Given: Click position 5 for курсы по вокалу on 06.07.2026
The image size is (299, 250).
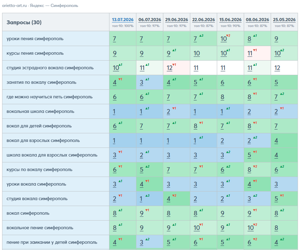Looking at the screenshot, I should coord(142,170).
